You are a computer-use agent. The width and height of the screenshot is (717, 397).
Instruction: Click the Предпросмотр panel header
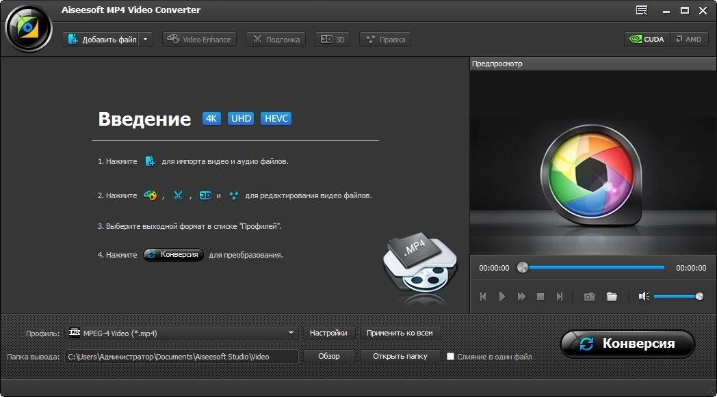pyautogui.click(x=593, y=64)
